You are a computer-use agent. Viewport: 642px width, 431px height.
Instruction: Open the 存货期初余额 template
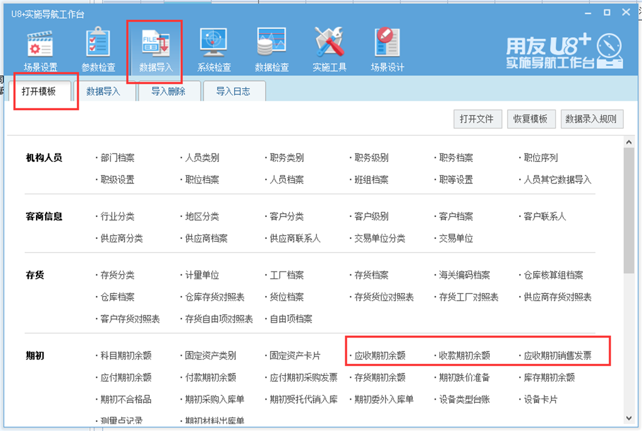click(379, 377)
